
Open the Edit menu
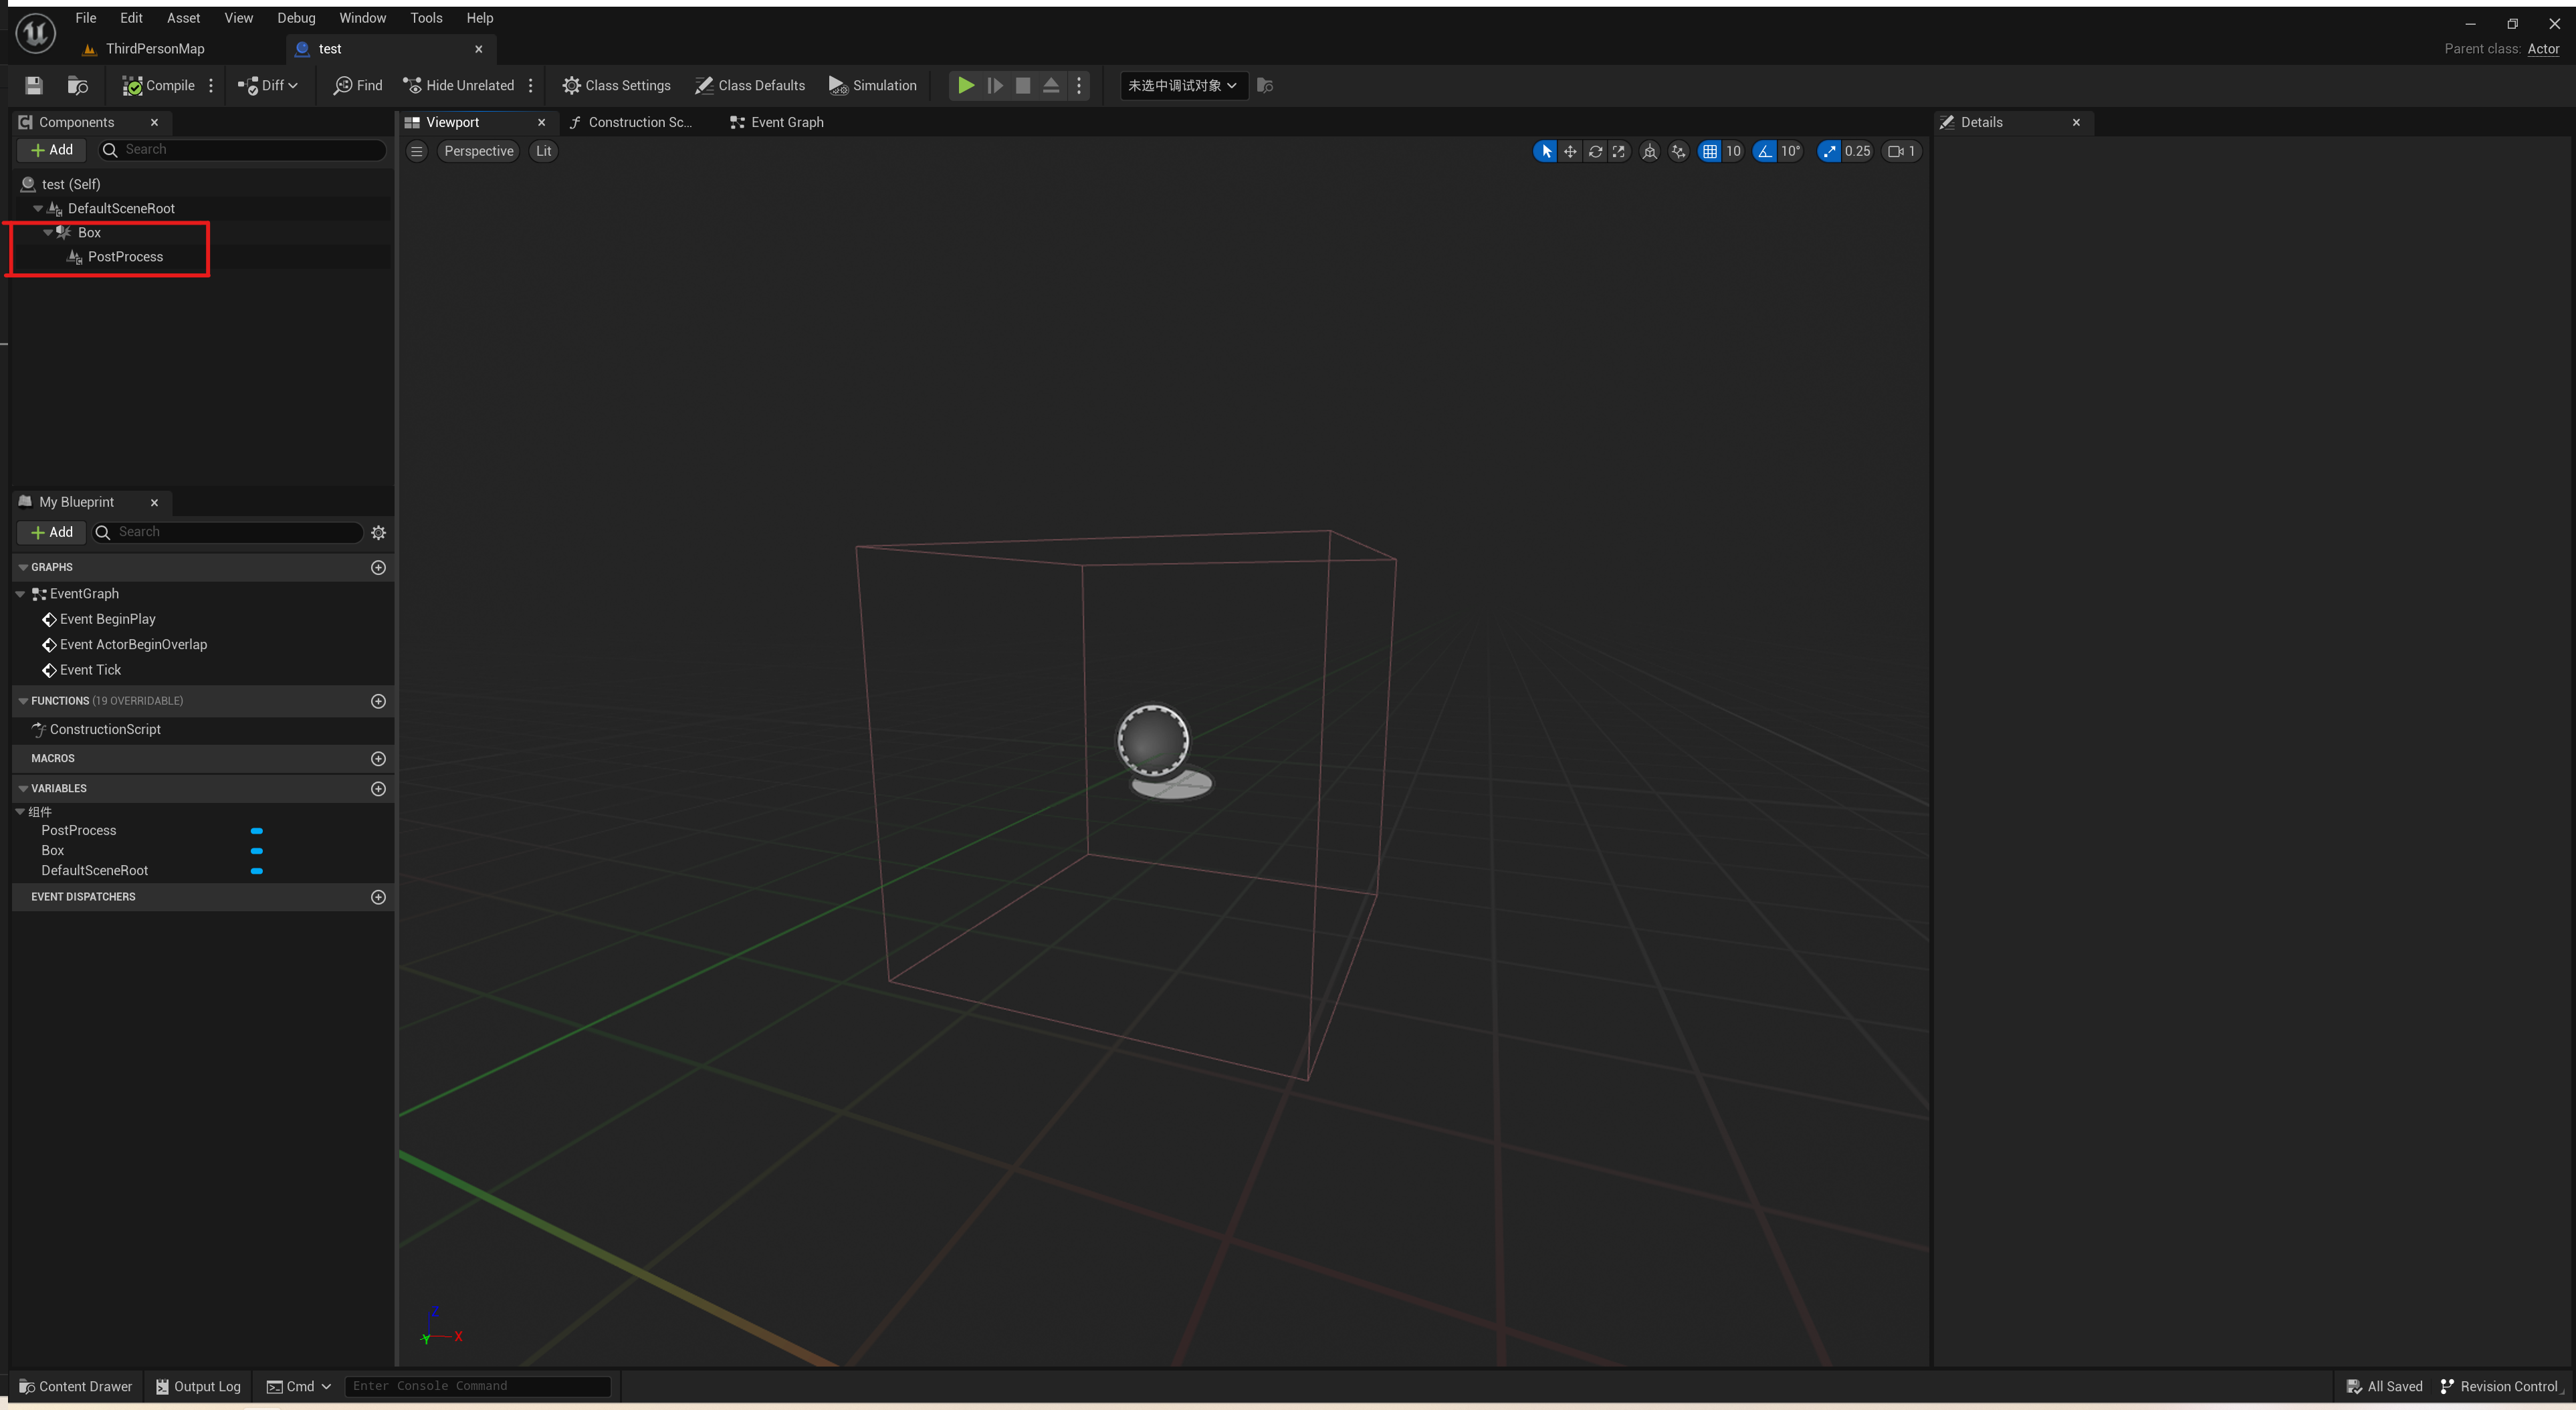[131, 18]
